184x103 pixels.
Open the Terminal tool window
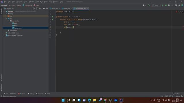point(39,94)
